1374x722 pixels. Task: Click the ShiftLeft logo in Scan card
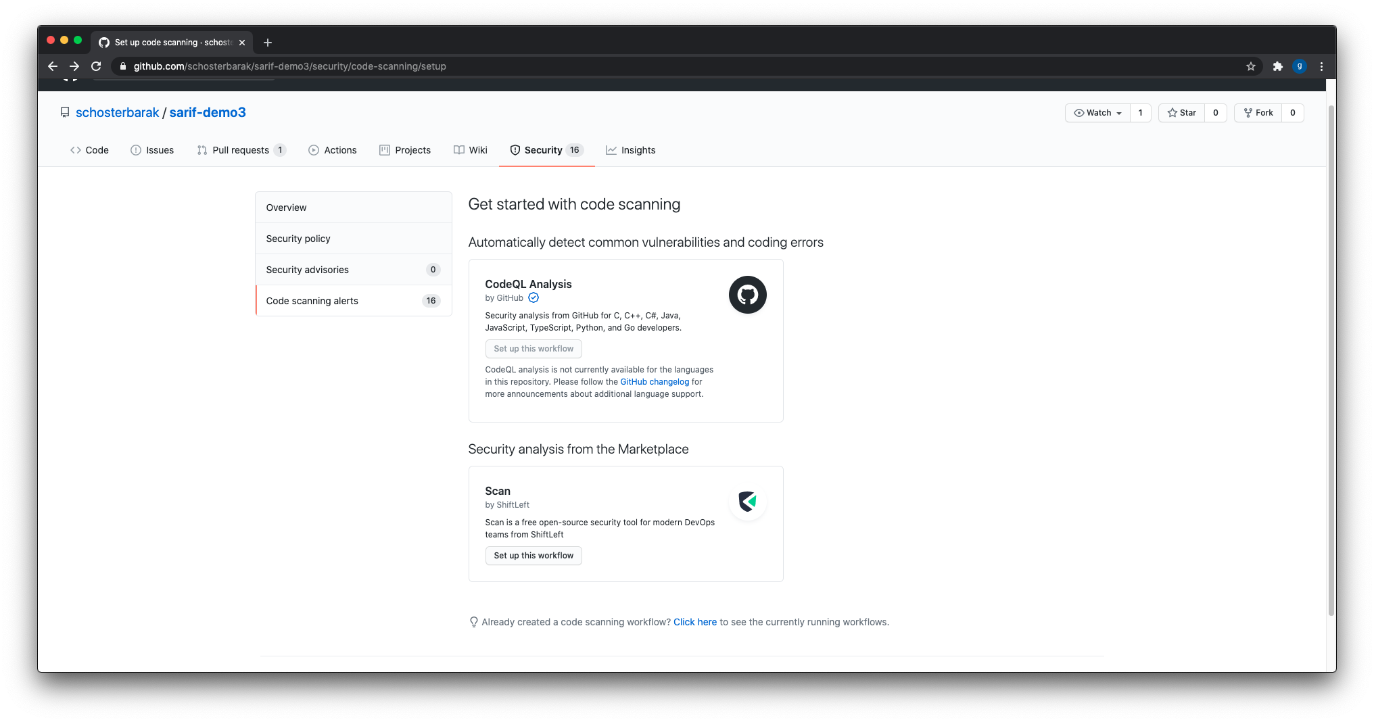(x=747, y=502)
